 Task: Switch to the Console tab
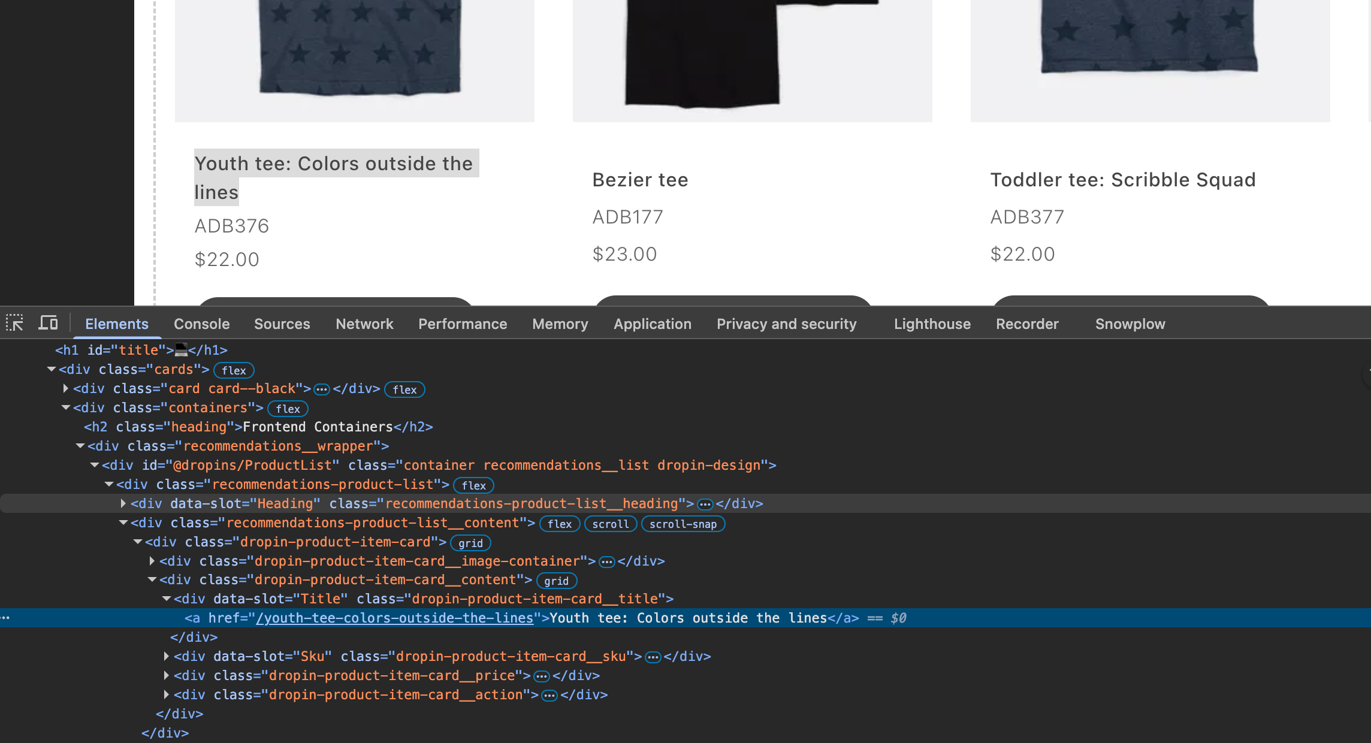[201, 324]
